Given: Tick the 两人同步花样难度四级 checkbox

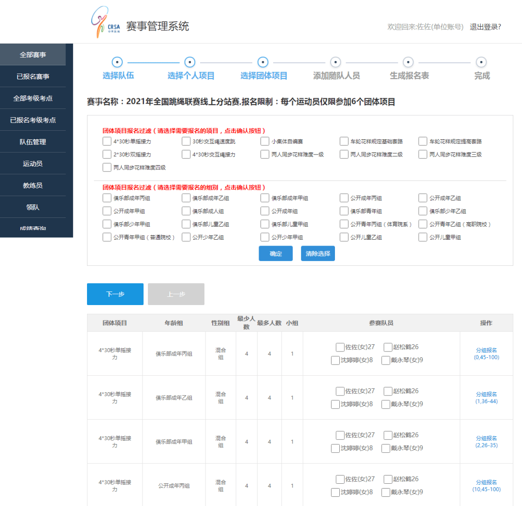Looking at the screenshot, I should (x=107, y=168).
